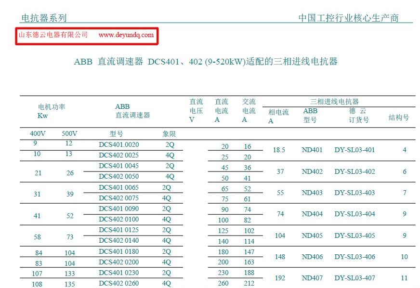Click the model cell DCS402 0140

click(x=119, y=241)
